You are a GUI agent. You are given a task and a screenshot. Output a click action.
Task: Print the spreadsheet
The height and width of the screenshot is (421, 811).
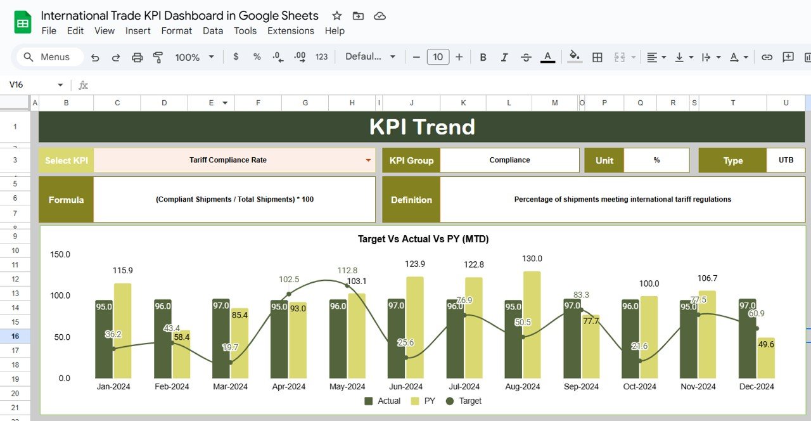pyautogui.click(x=137, y=57)
